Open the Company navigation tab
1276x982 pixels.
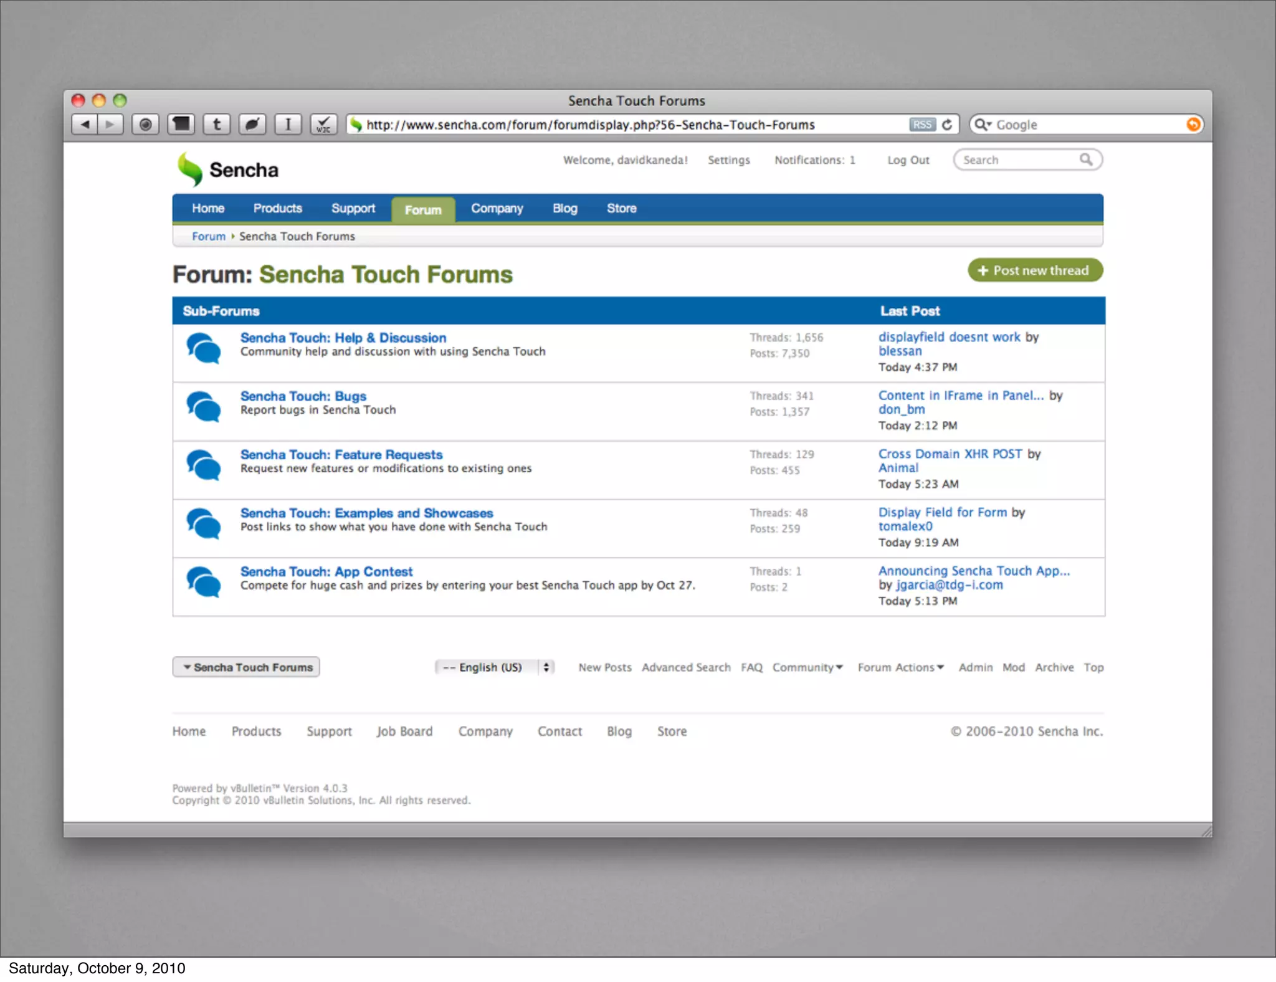coord(497,208)
